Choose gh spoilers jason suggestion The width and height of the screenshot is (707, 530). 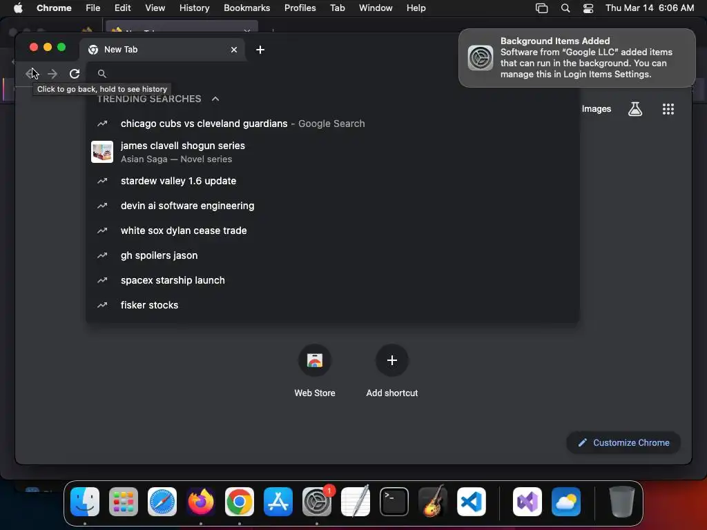(332, 255)
